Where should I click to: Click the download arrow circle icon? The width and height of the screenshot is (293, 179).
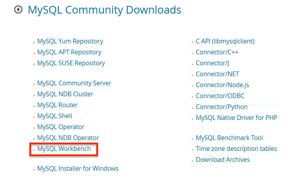[18, 10]
